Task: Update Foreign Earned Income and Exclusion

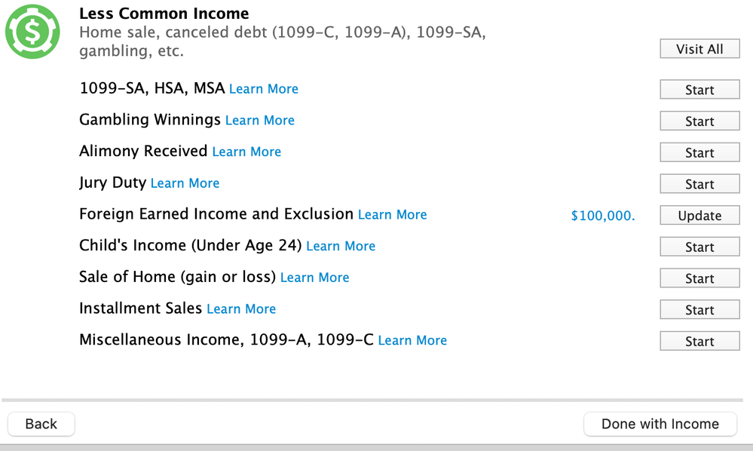Action: click(699, 216)
